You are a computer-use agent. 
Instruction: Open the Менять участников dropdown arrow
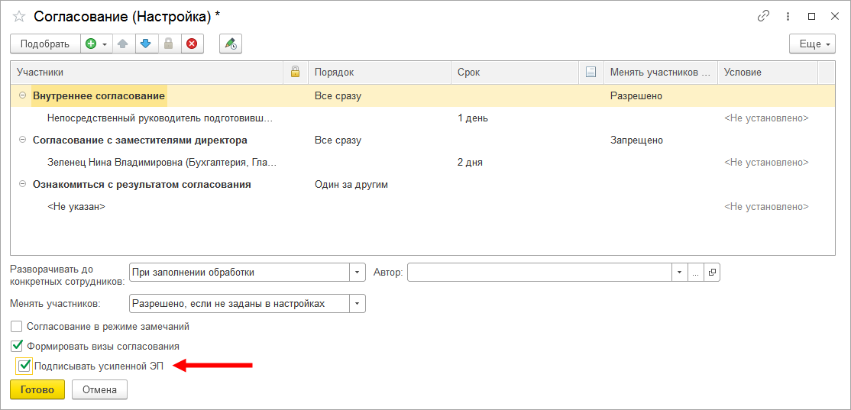[x=358, y=304]
